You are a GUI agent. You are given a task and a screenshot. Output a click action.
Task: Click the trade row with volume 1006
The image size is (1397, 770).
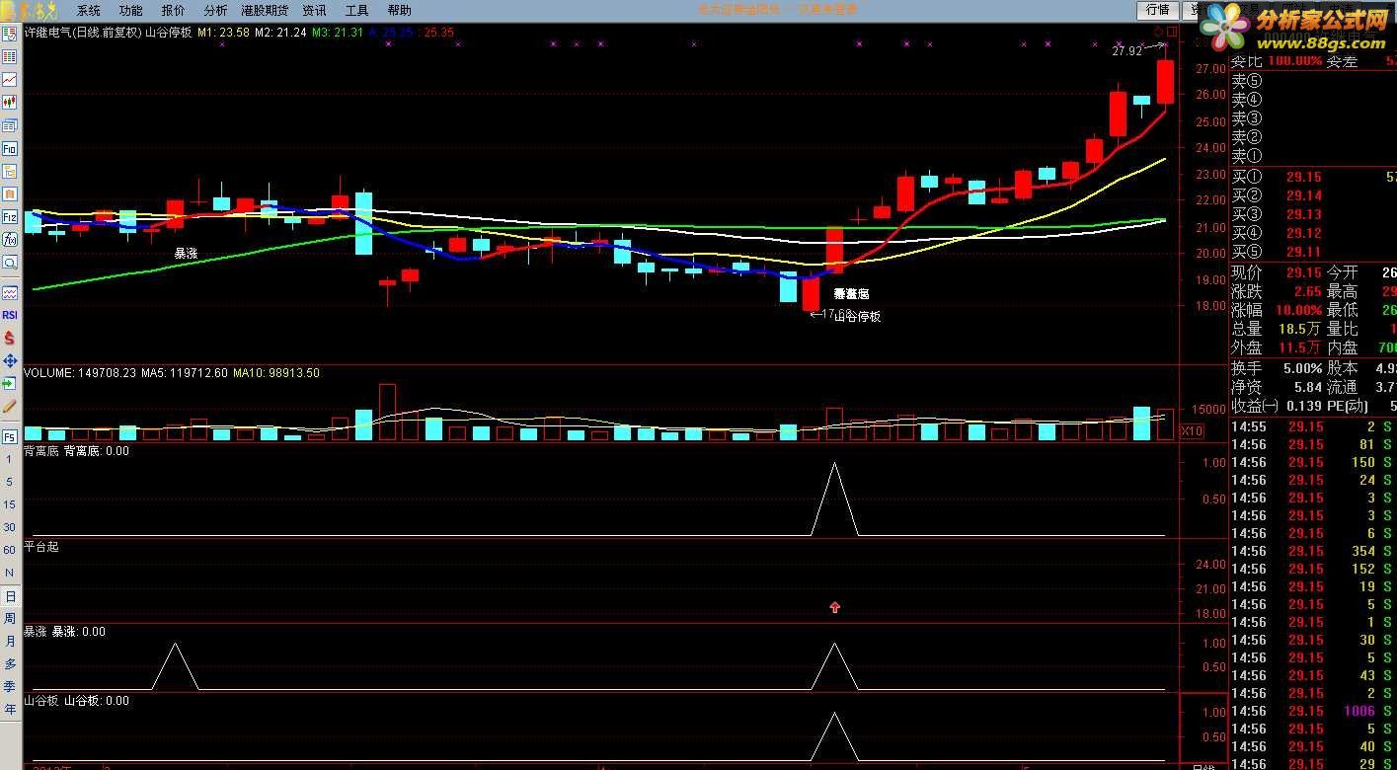1314,712
